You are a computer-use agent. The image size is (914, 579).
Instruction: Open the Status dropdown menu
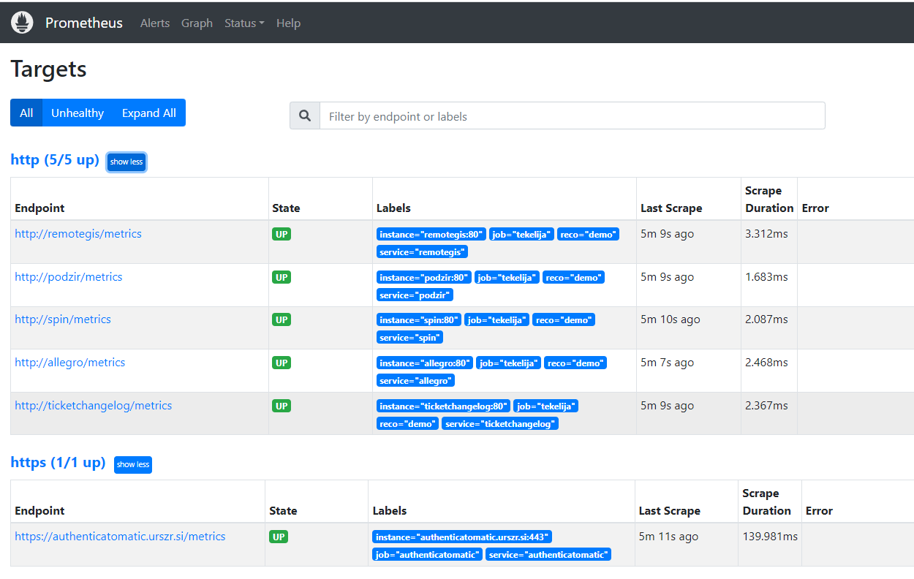tap(244, 23)
